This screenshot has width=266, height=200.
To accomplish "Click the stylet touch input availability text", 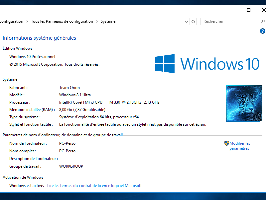I will pos(132,124).
